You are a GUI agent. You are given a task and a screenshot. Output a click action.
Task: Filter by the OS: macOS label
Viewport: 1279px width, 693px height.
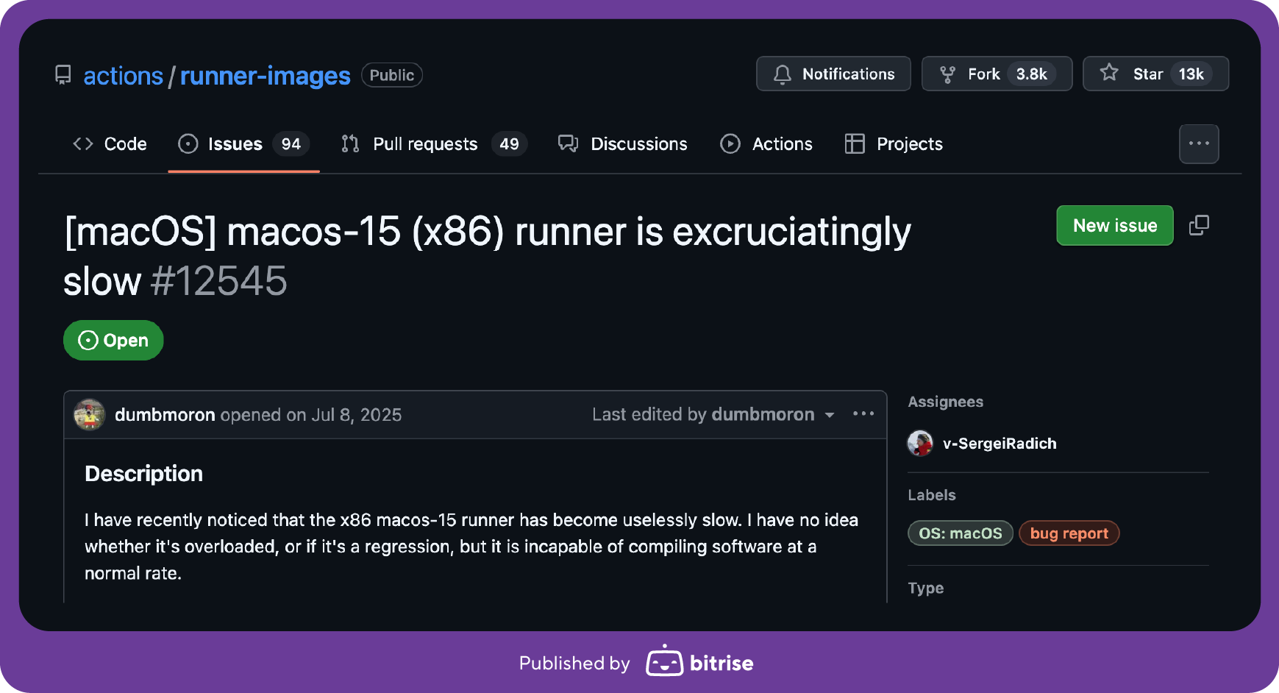tap(961, 533)
